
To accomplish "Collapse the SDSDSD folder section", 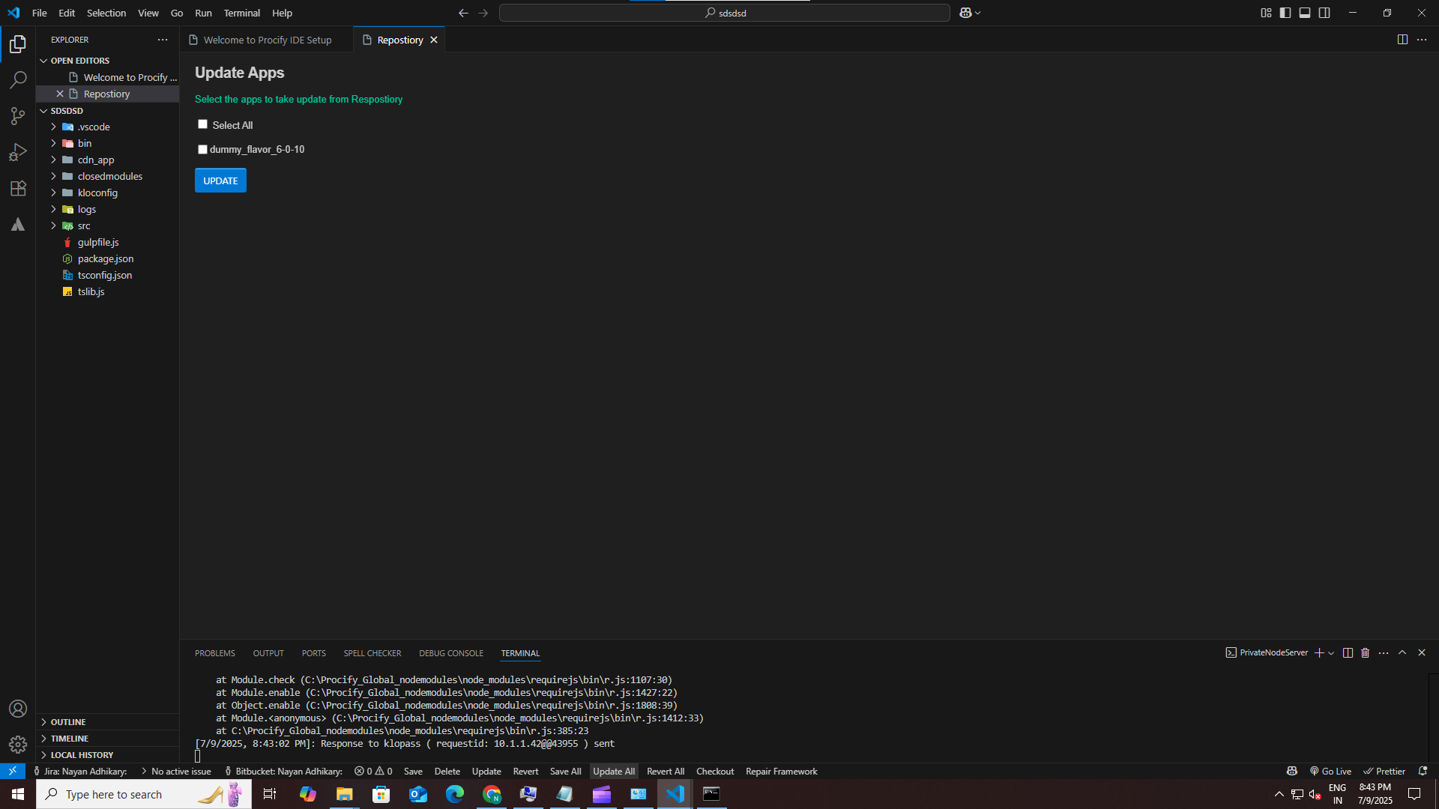I will point(43,111).
